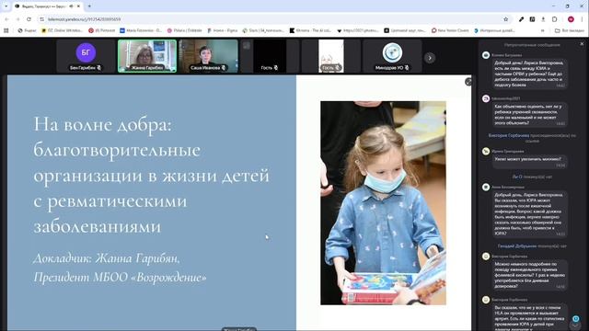This screenshot has width=589, height=331.
Task: Click the browser back arrow
Action: [6, 19]
